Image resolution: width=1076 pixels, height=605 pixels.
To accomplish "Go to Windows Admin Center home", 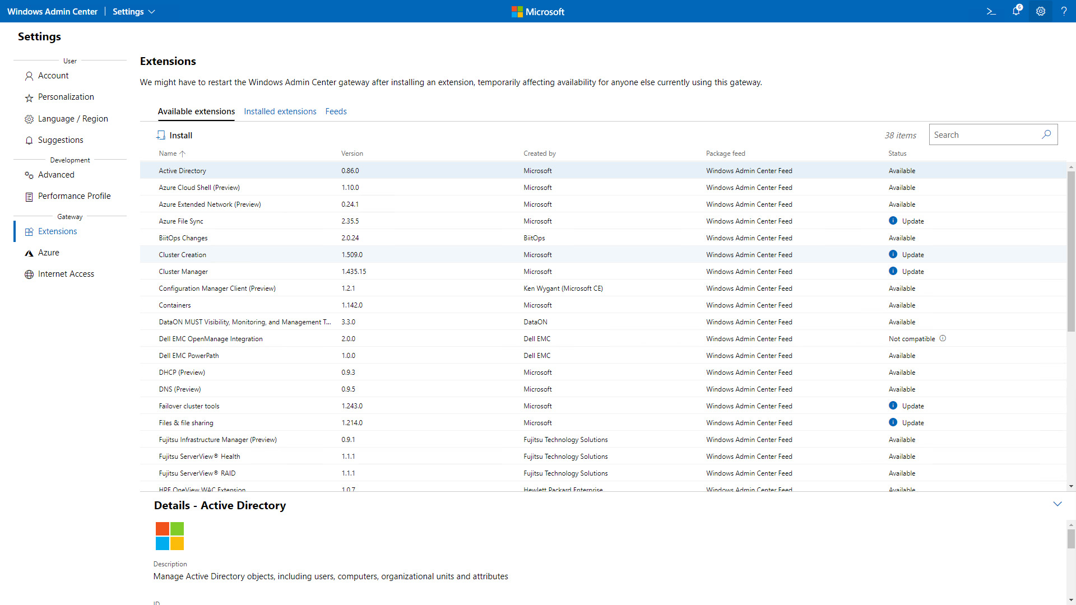I will click(x=52, y=12).
